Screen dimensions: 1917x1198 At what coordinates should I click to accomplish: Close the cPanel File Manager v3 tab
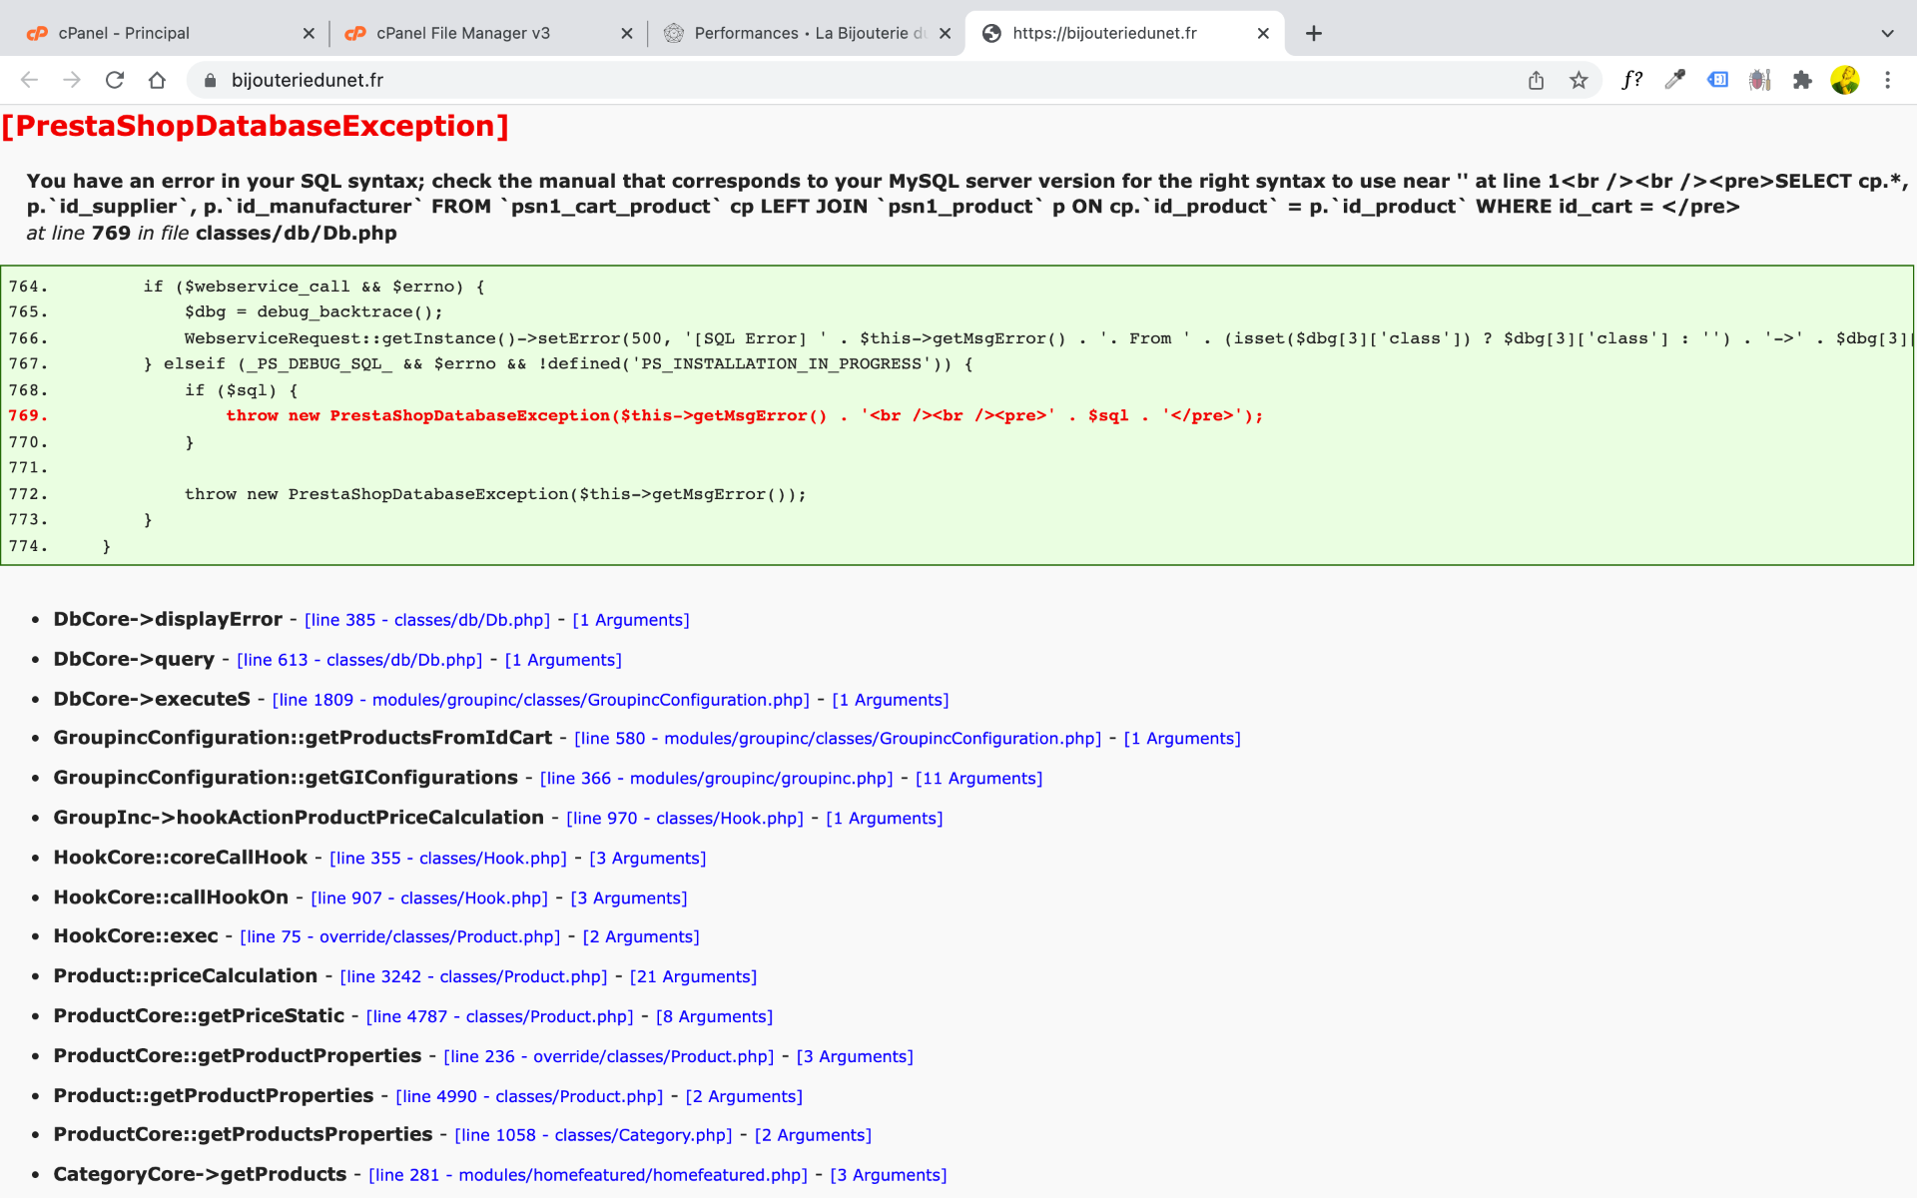pyautogui.click(x=627, y=33)
